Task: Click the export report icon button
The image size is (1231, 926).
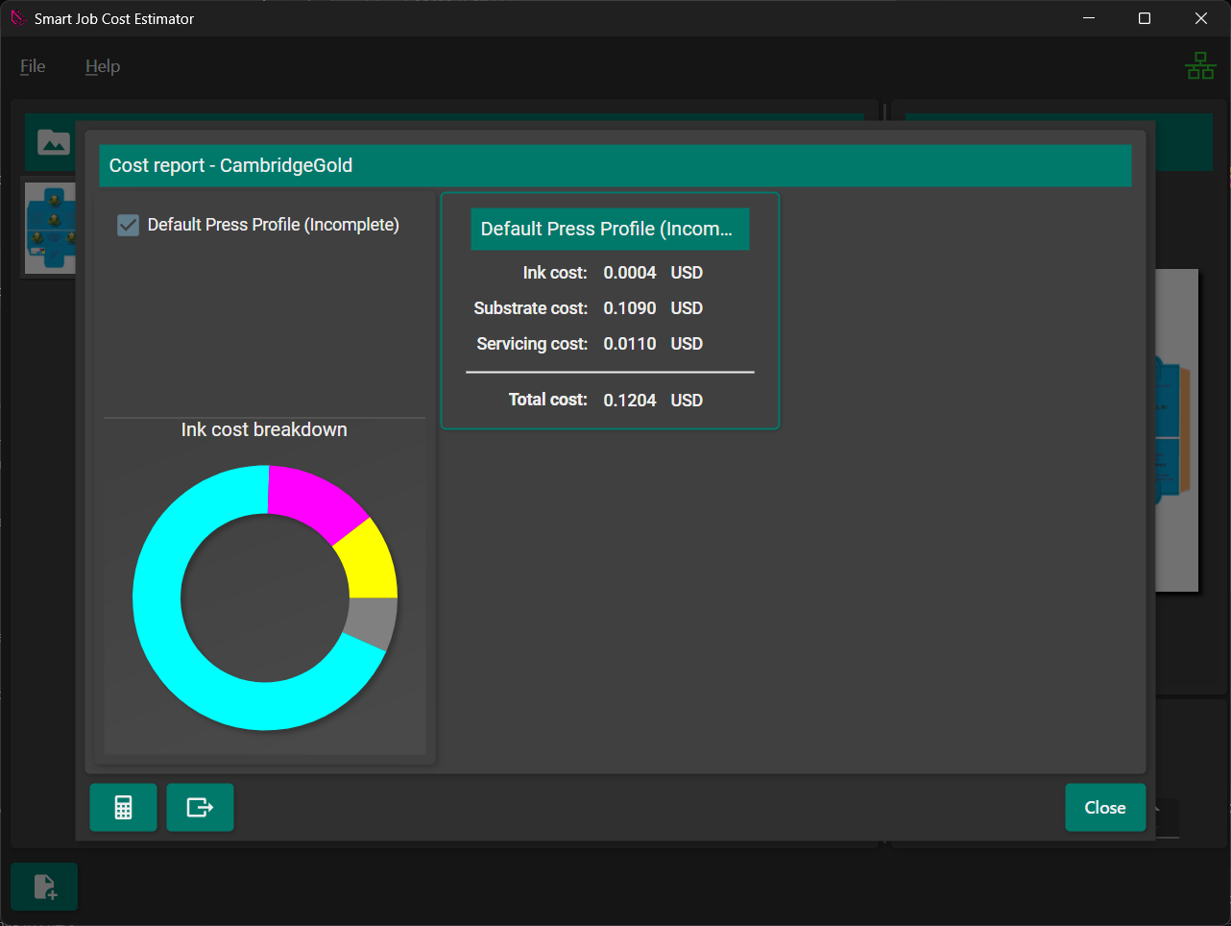Action: pyautogui.click(x=200, y=807)
